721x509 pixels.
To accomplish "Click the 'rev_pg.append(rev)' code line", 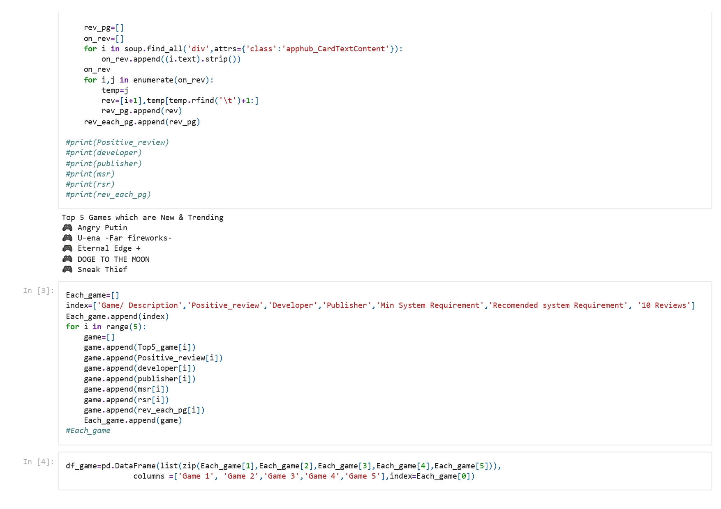I will pyautogui.click(x=142, y=111).
